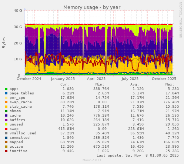Click the vmalloc_used gray legend swatch
The height and width of the screenshot is (164, 184).
point(6,133)
